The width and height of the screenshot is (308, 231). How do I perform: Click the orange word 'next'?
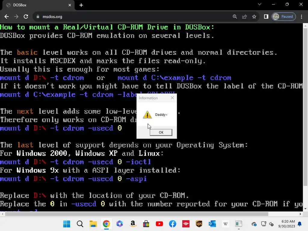25,111
